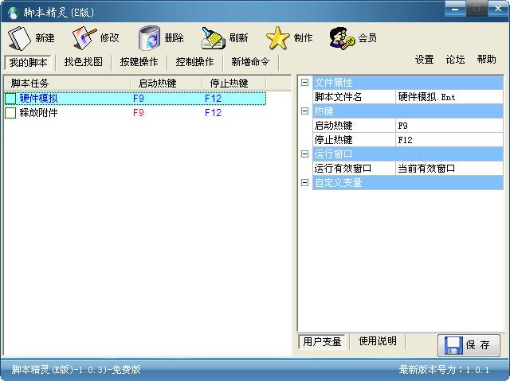The width and height of the screenshot is (510, 381).
Task: Click F9 start hotkey in 硬件模拟 row
Action: [x=139, y=99]
